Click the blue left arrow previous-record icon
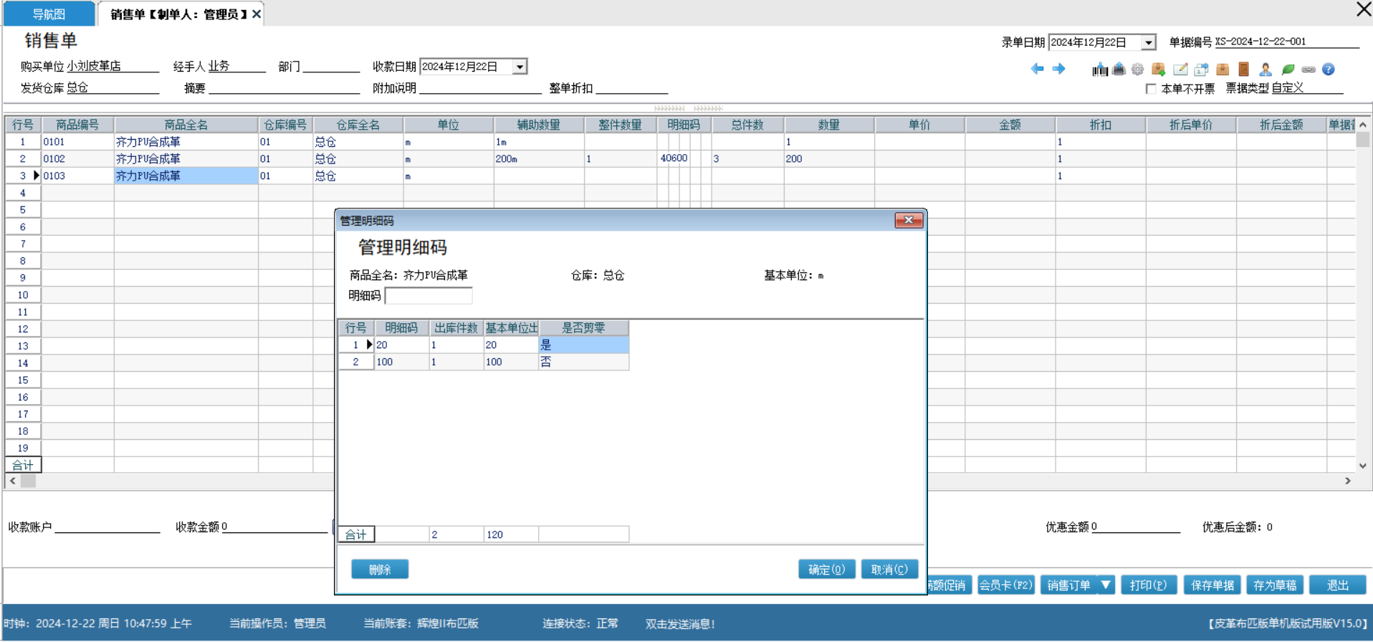The image size is (1373, 642). click(1037, 69)
